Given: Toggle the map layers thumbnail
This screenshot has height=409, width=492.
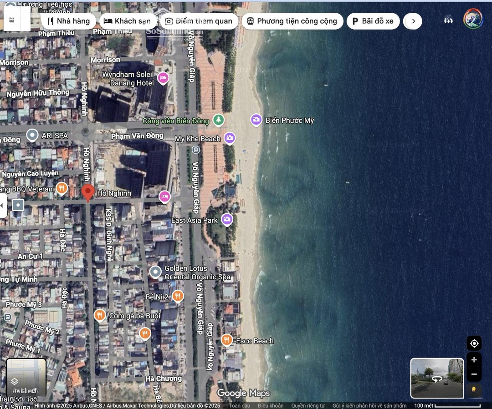Looking at the screenshot, I should [x=26, y=377].
